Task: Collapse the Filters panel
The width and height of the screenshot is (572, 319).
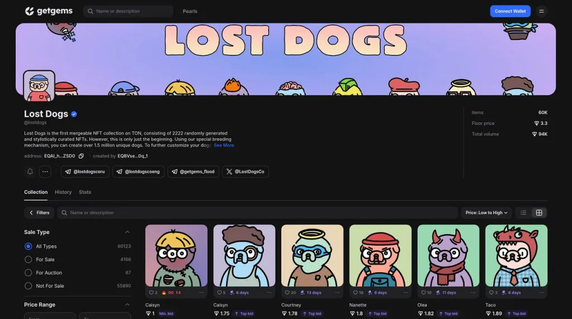Action: pos(39,212)
